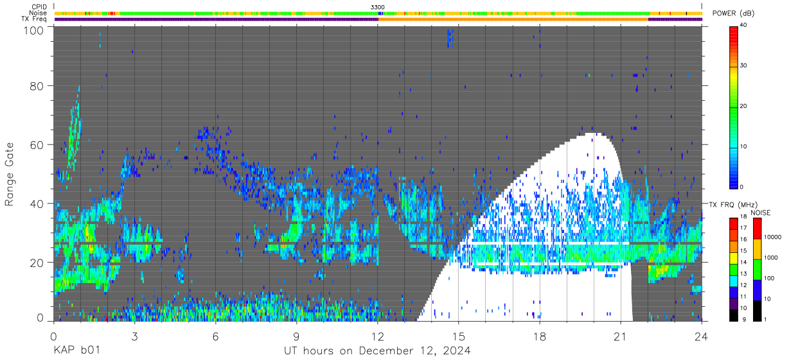
Task: Click the 15 hour tick label
Action: [x=459, y=336]
